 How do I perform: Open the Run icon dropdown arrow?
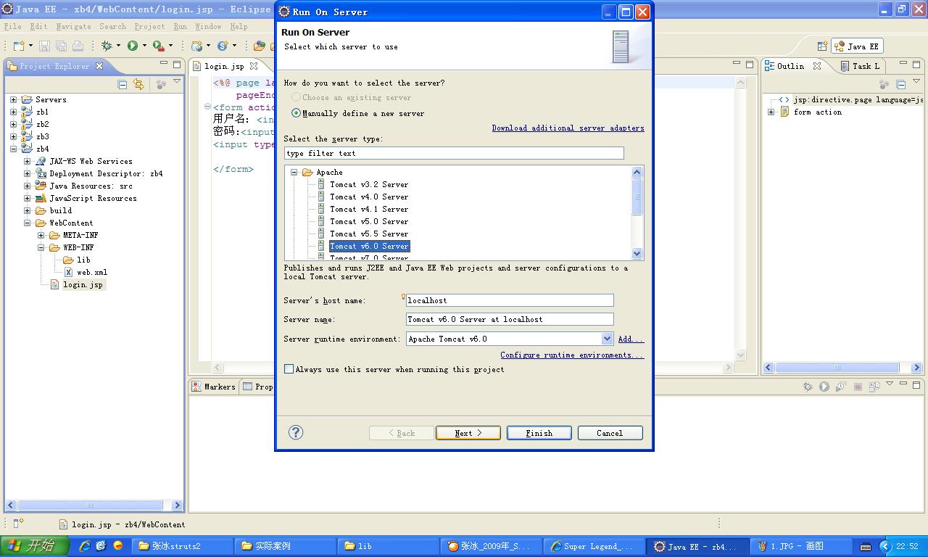click(x=144, y=46)
